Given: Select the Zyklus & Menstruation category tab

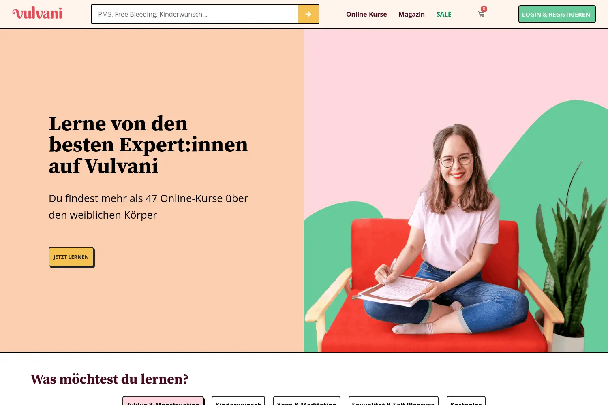Looking at the screenshot, I should pyautogui.click(x=163, y=401).
